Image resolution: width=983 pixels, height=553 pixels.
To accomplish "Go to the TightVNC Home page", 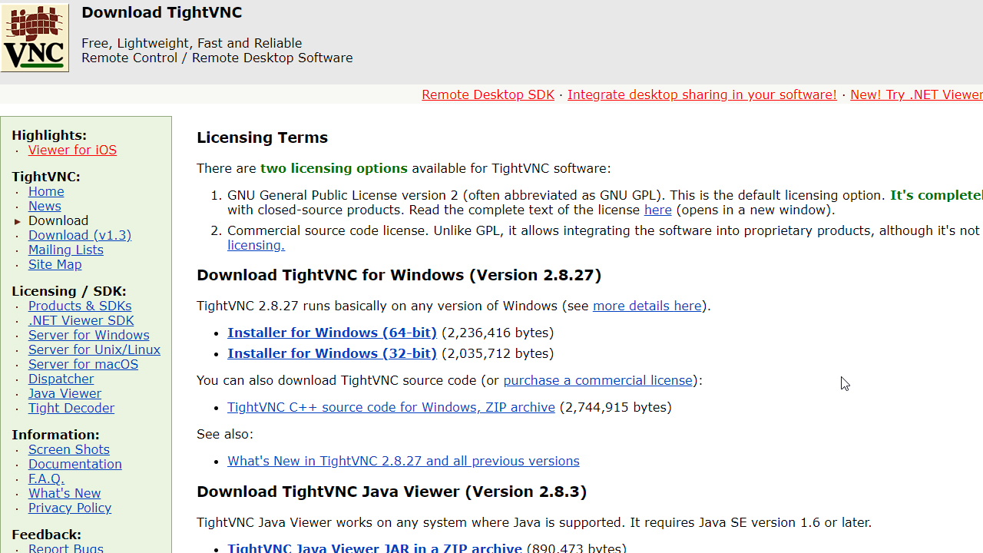I will tap(46, 191).
